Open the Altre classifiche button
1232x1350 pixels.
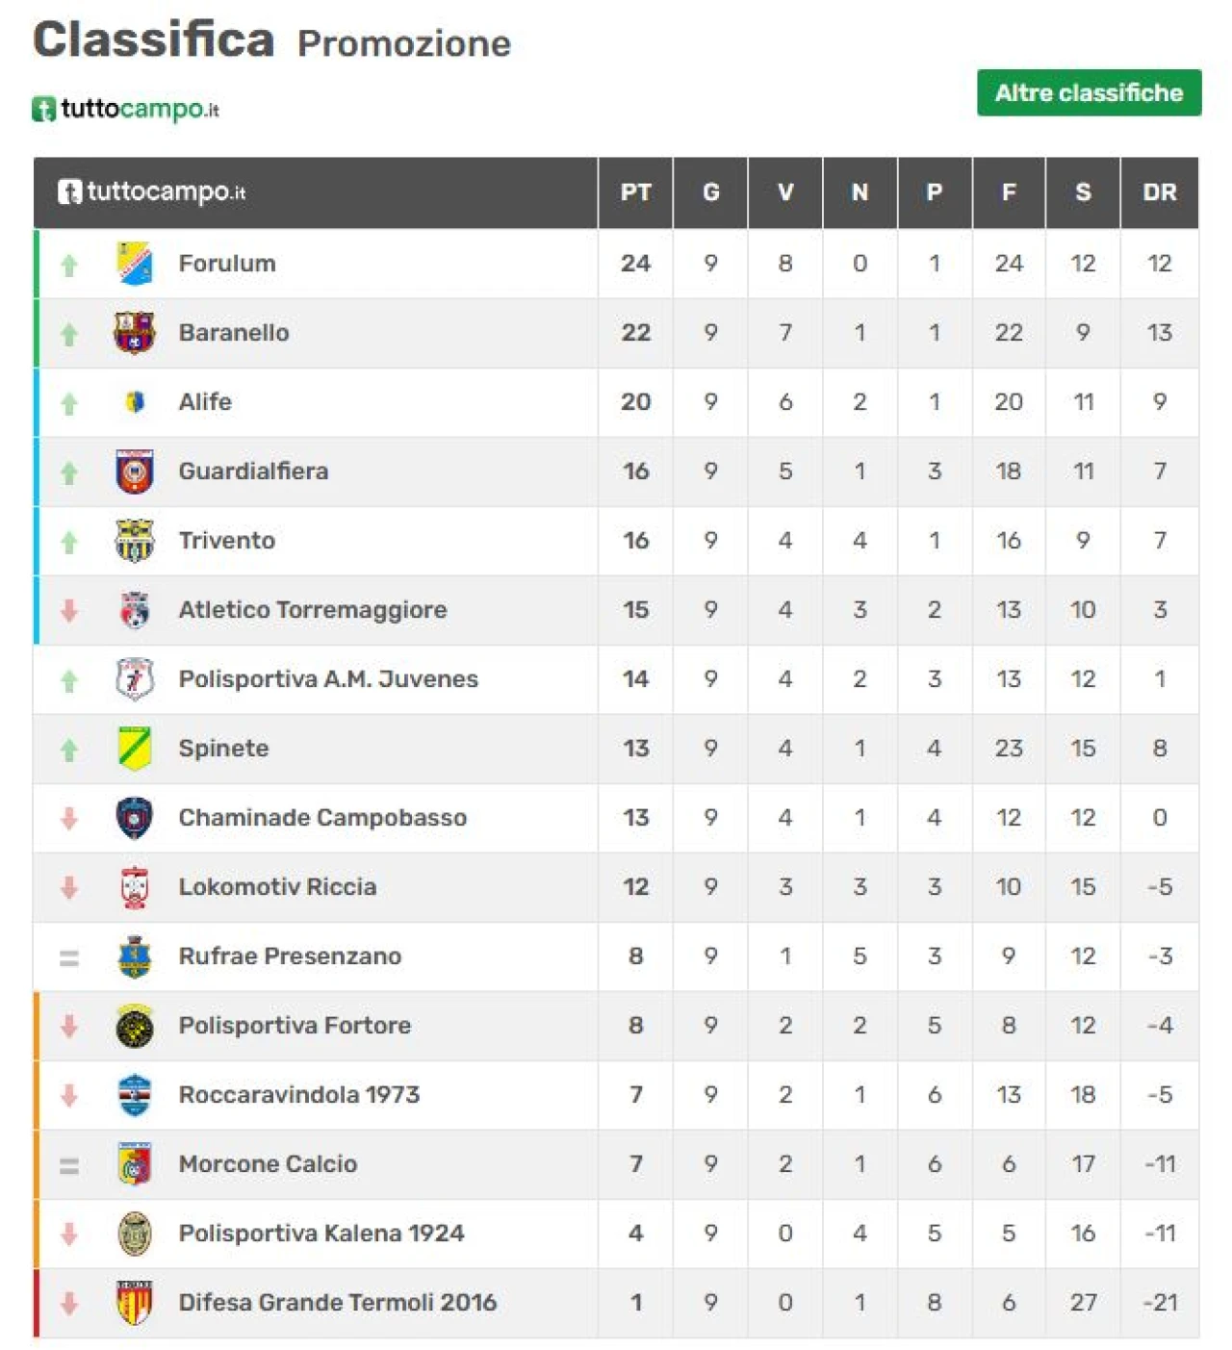[1089, 93]
